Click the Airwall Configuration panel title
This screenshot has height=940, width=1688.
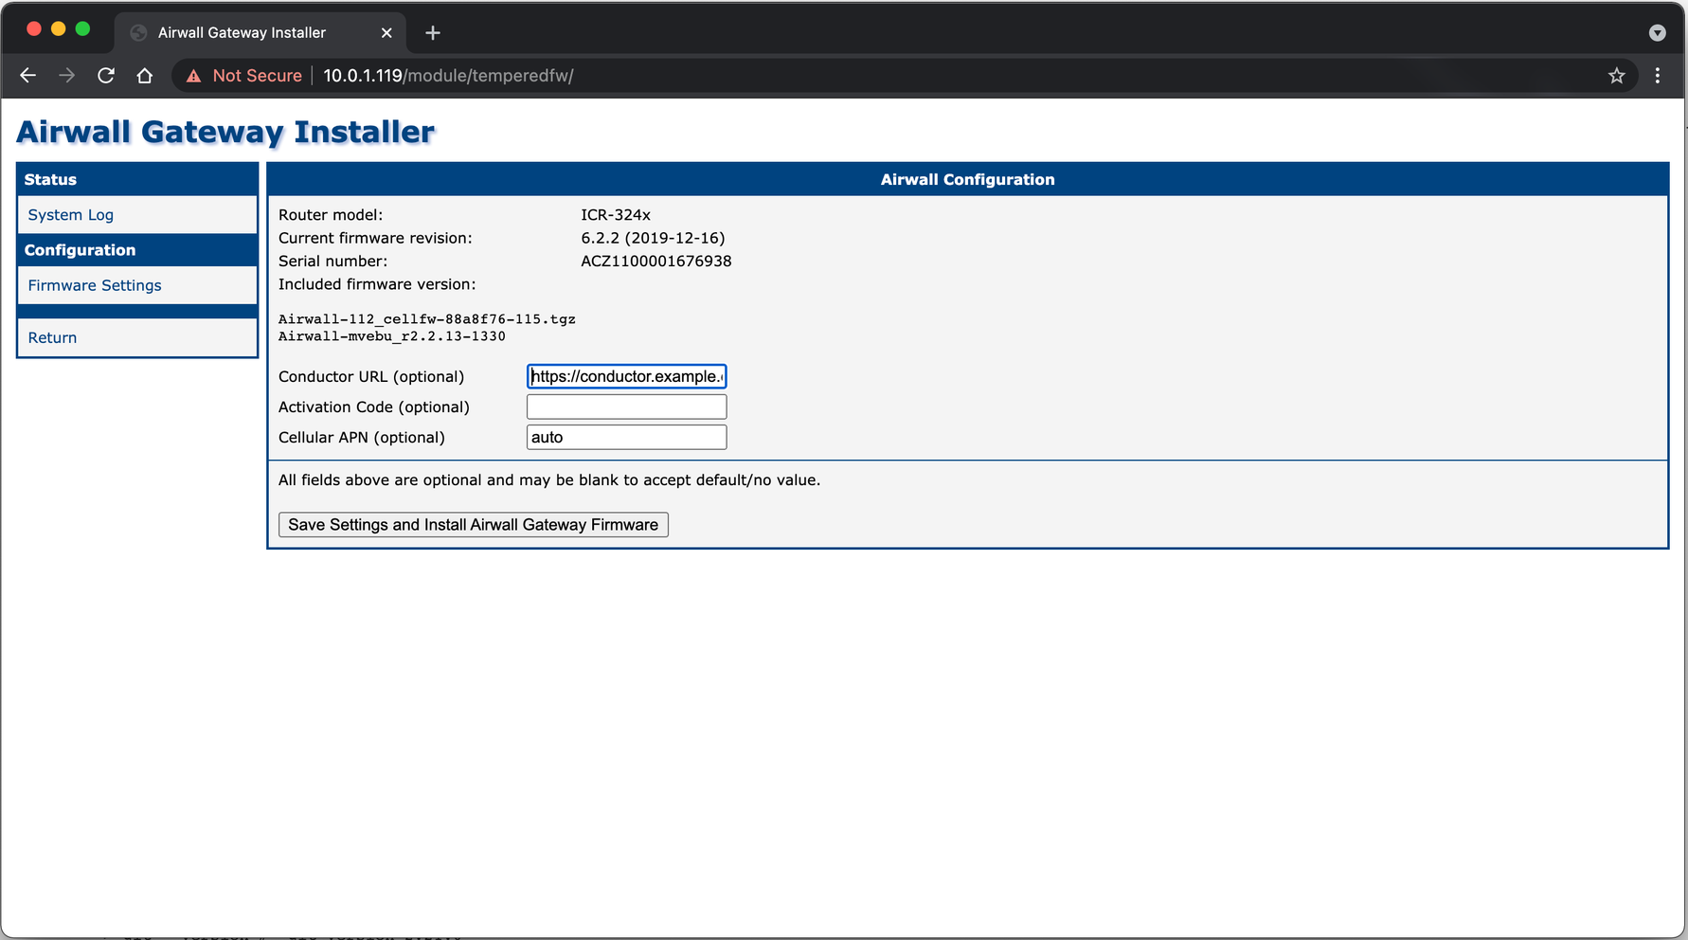967,179
